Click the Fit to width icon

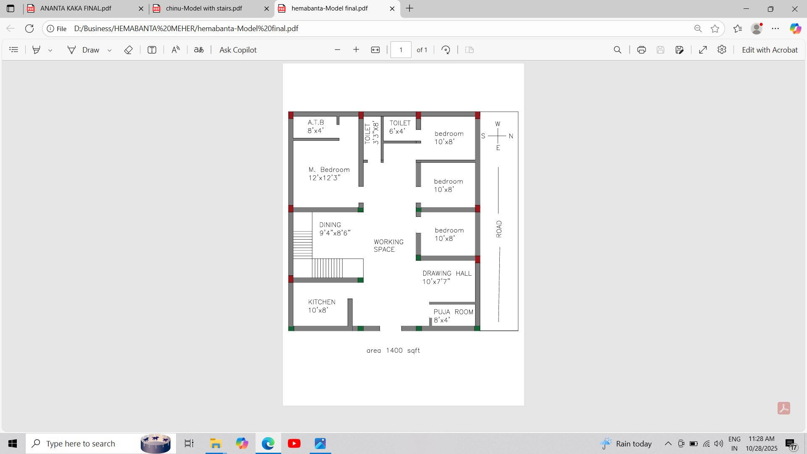coord(375,50)
